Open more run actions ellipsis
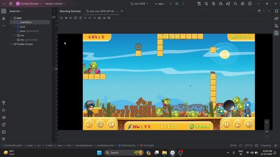This screenshot has height=157, width=280. [183, 3]
